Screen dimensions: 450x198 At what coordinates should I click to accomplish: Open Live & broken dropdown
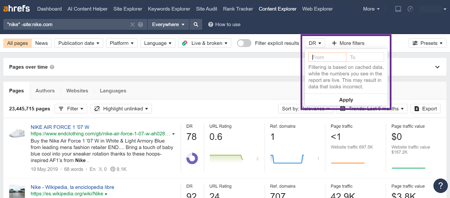[205, 43]
